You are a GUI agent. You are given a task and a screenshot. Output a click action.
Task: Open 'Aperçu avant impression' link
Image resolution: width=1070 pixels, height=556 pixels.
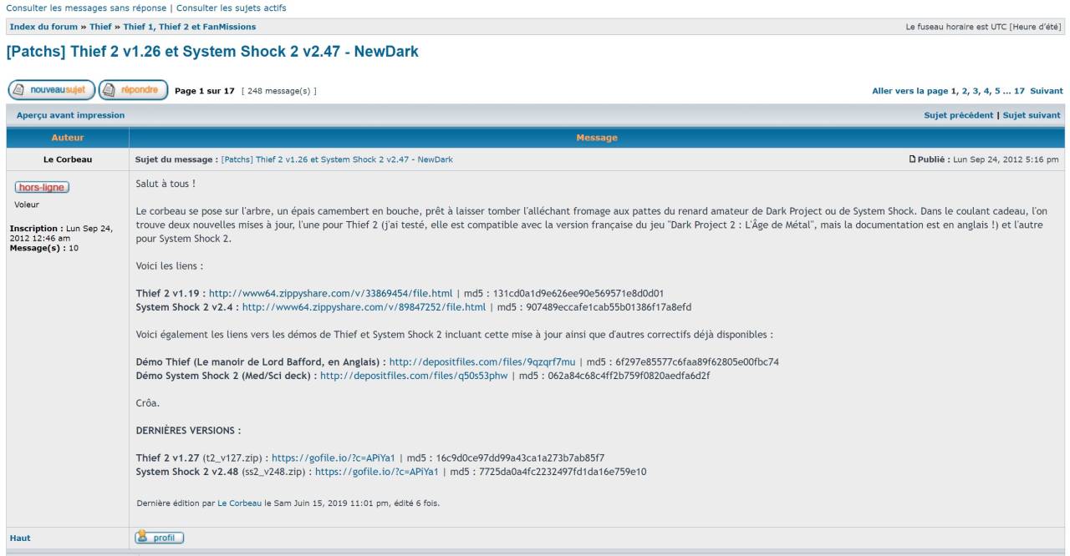(67, 115)
